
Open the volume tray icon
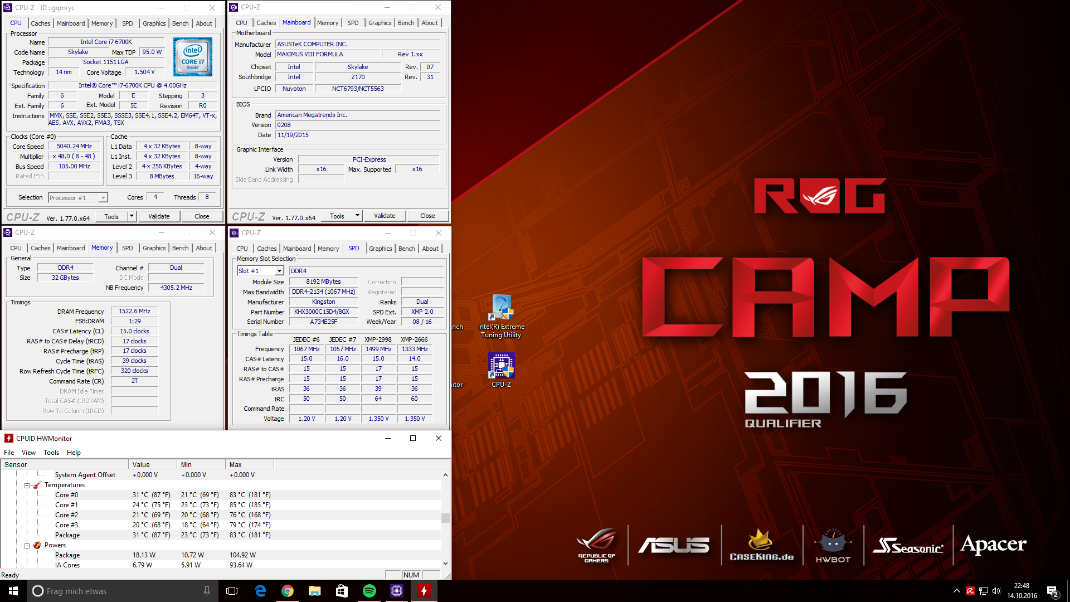click(996, 591)
